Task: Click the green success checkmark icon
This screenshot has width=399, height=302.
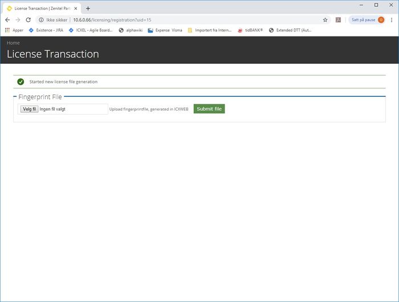Action: pos(21,81)
